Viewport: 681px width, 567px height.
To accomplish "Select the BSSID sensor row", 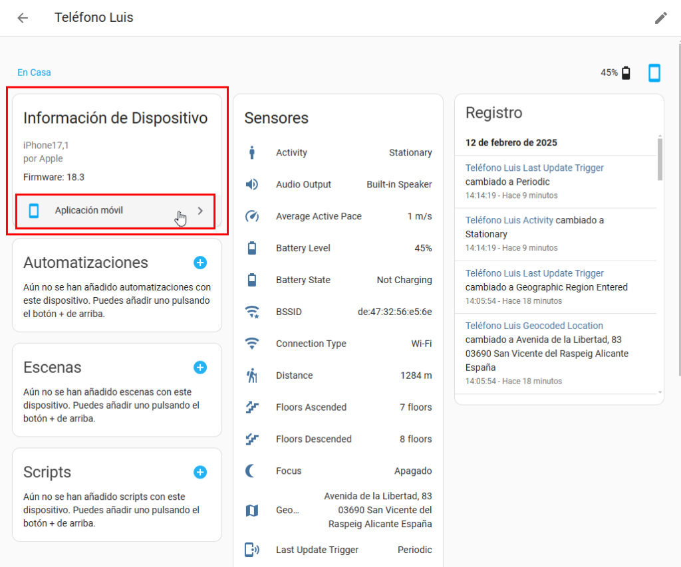I will 338,312.
